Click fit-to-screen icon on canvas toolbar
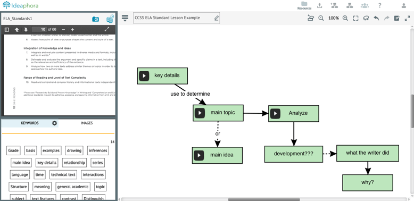Image resolution: width=414 pixels, height=201 pixels. pos(355,18)
